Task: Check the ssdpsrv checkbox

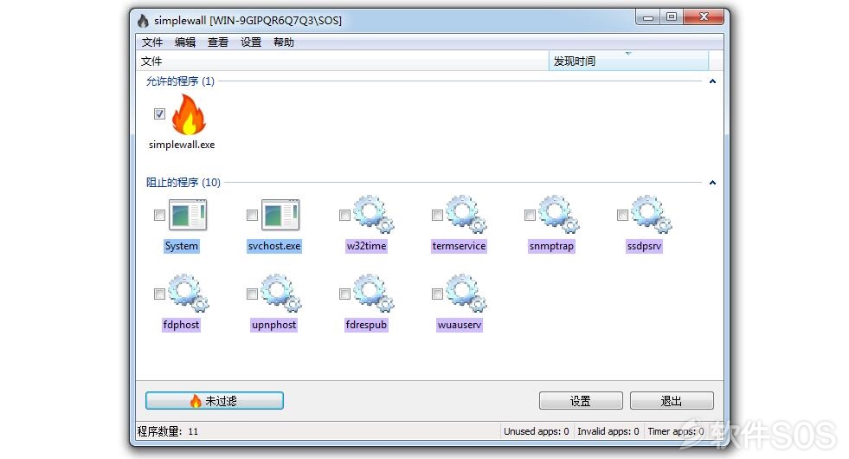Action: pyautogui.click(x=622, y=215)
